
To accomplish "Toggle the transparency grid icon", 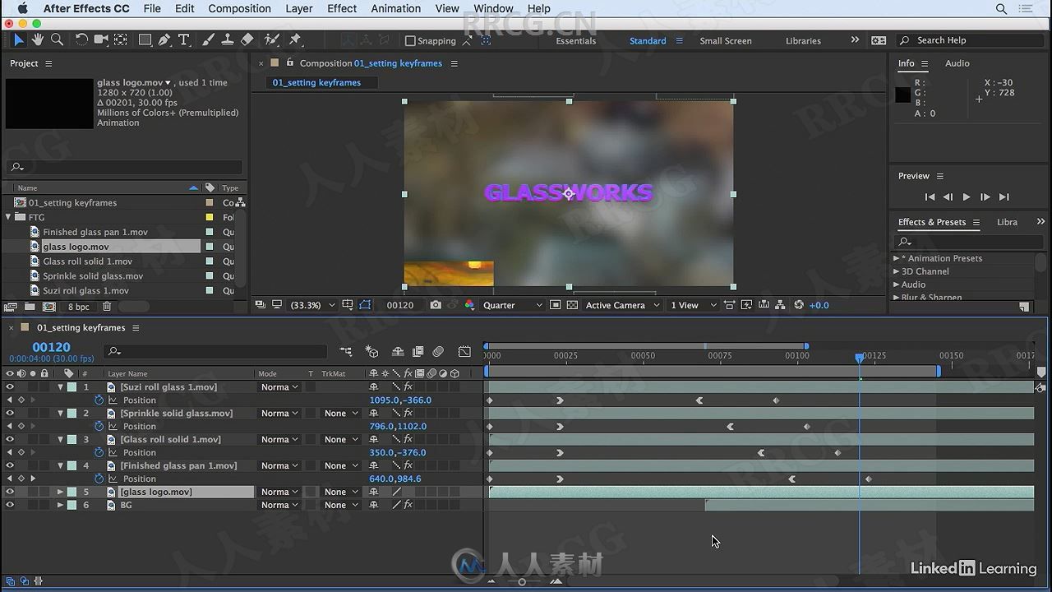I will pyautogui.click(x=572, y=305).
